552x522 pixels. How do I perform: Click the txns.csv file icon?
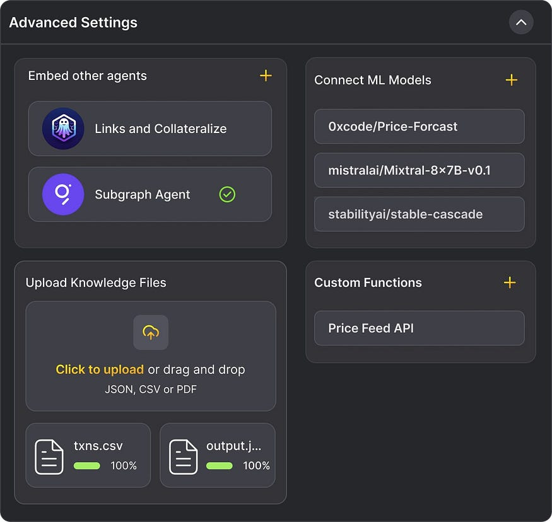[x=48, y=455]
